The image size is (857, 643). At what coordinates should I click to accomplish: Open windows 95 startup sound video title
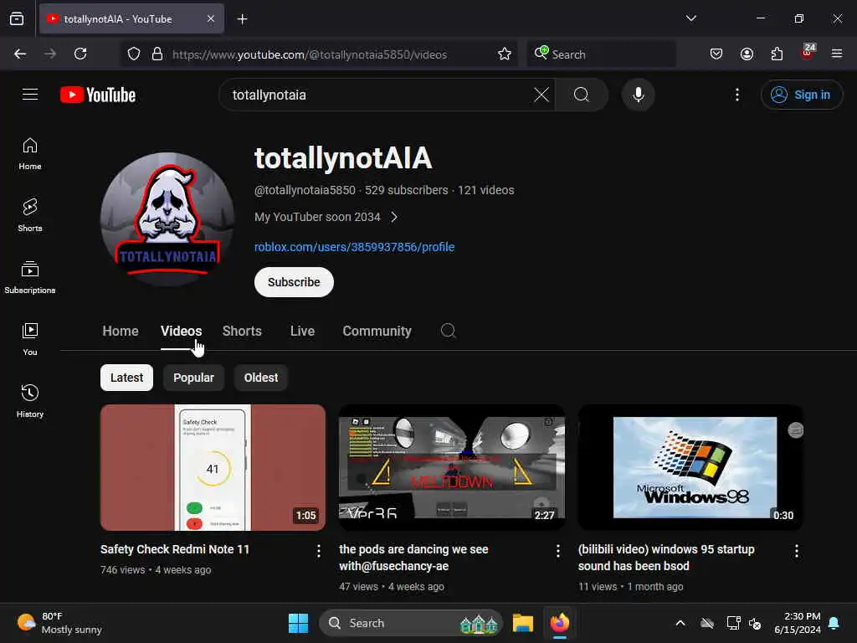point(666,558)
